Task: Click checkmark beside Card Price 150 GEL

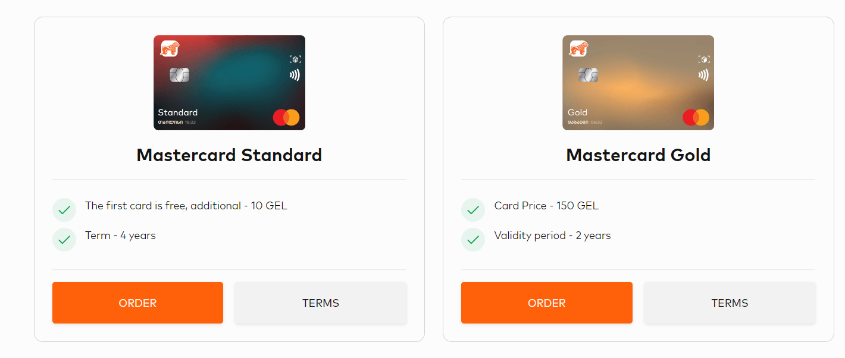Action: point(473,210)
